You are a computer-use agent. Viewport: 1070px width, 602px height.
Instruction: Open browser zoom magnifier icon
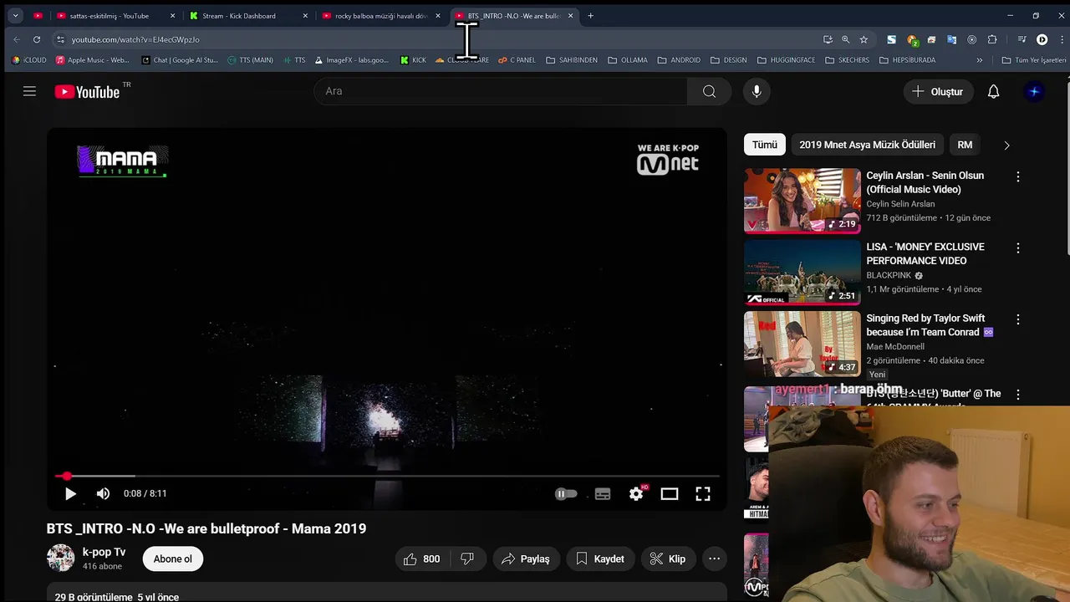pos(845,39)
